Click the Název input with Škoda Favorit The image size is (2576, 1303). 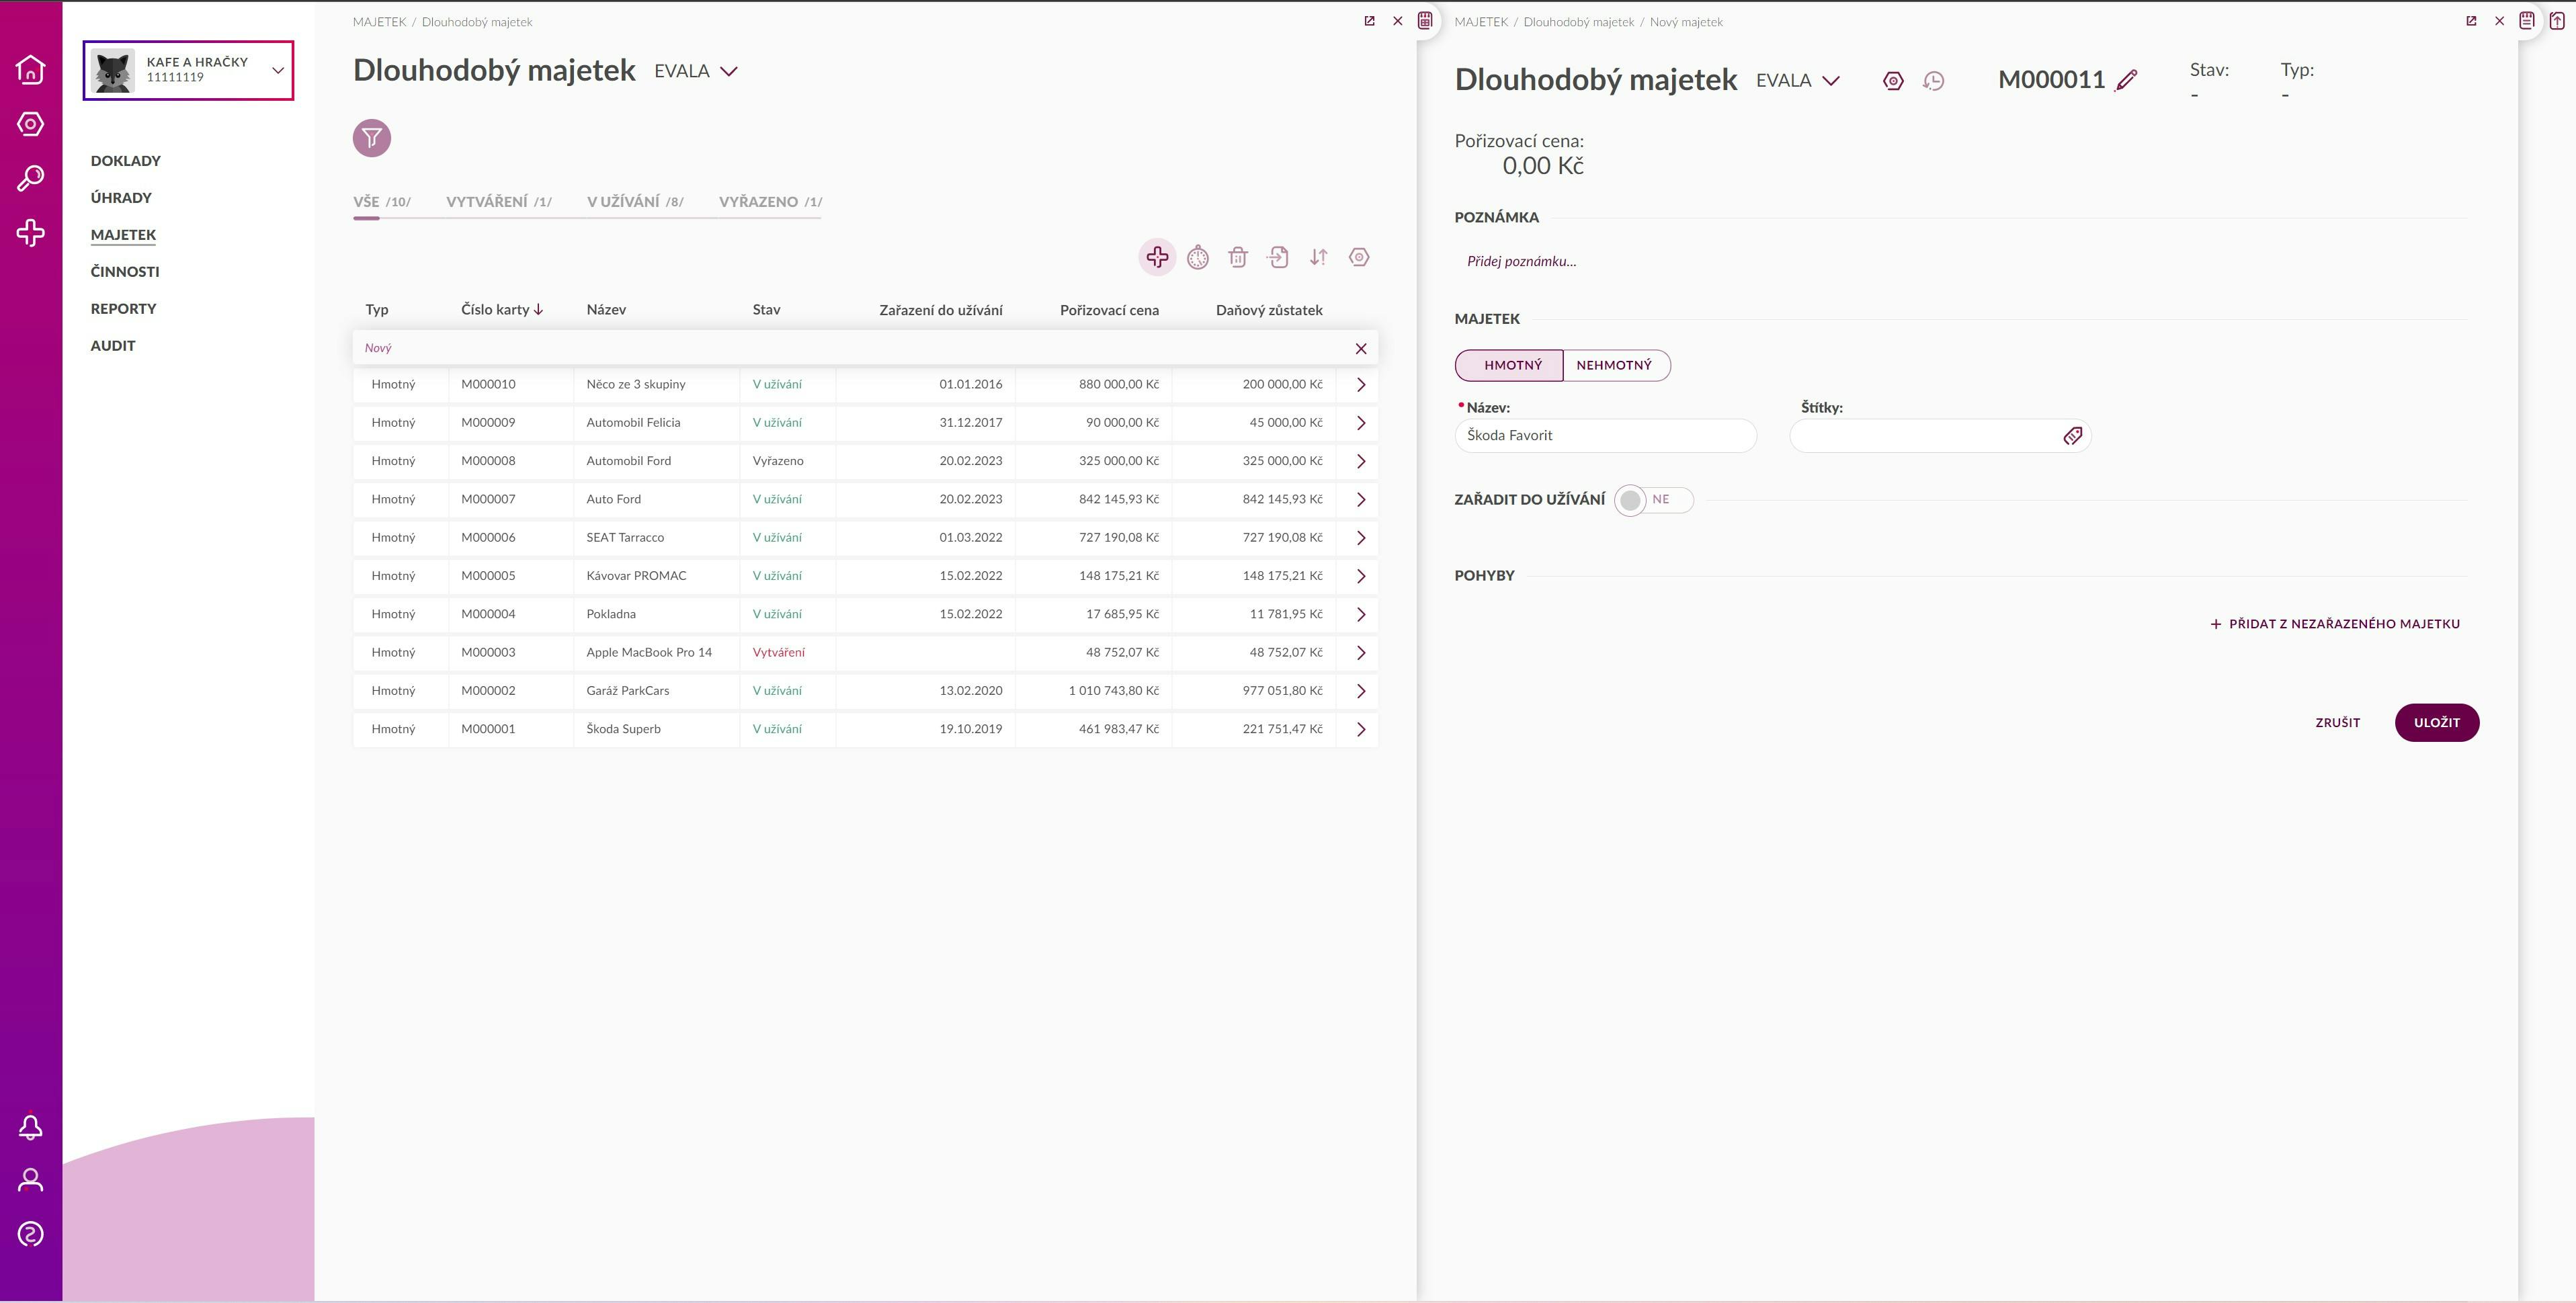1605,436
